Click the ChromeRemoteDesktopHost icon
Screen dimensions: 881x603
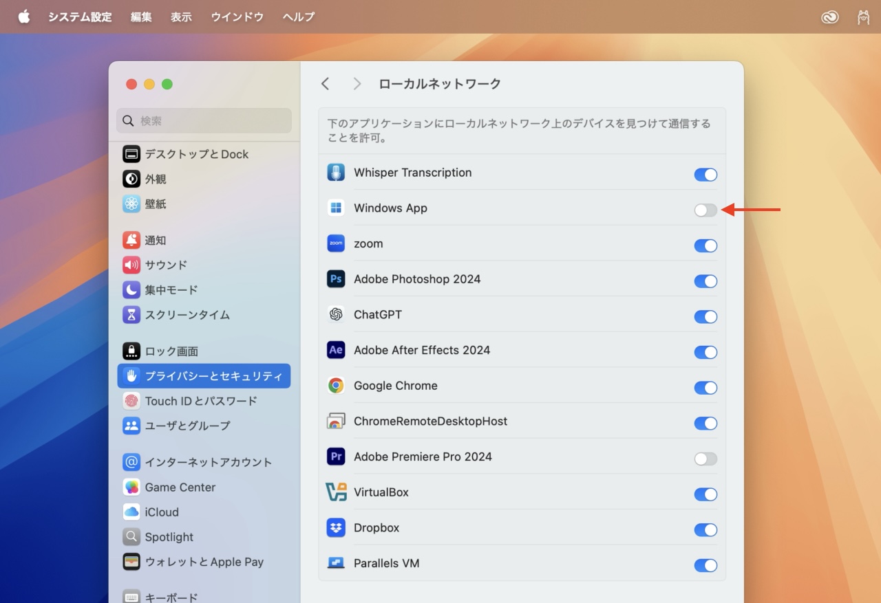(x=336, y=421)
